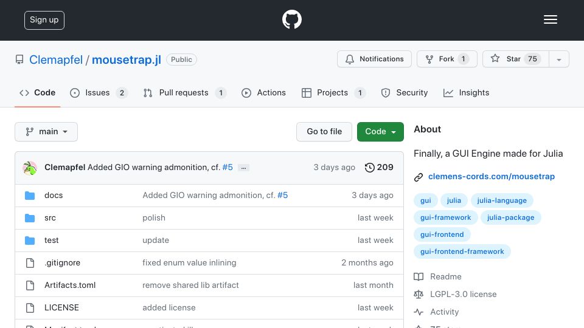Viewport: 584px width, 328px height.
Task: Click the license scale icon
Action: 419,294
